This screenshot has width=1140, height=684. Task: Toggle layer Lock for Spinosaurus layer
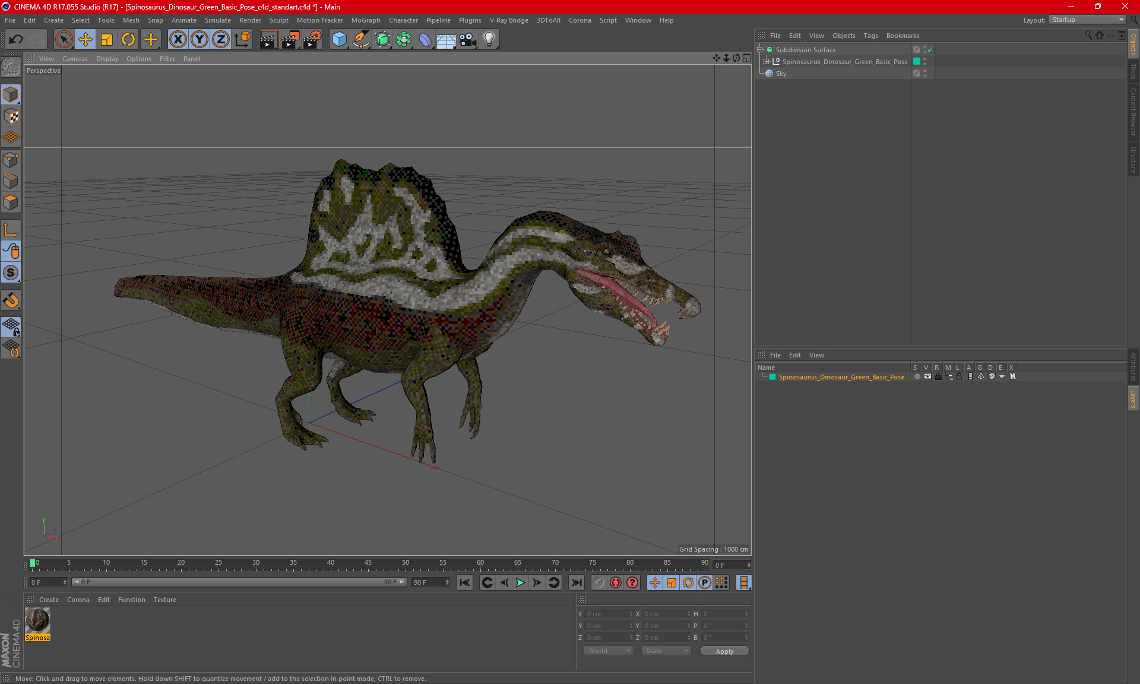[959, 376]
